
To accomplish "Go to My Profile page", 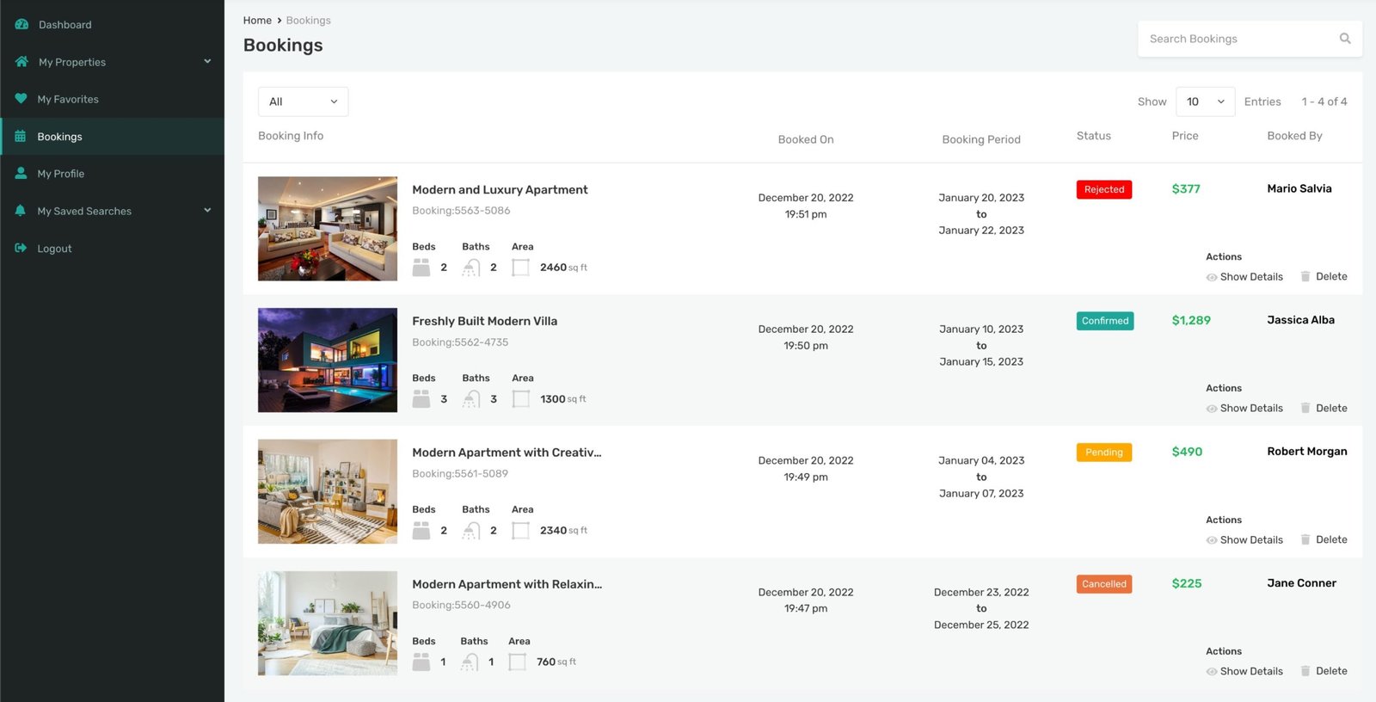I will [61, 174].
